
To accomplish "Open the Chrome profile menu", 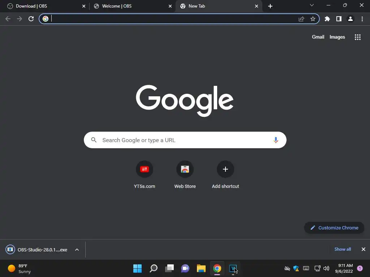I will tap(350, 19).
